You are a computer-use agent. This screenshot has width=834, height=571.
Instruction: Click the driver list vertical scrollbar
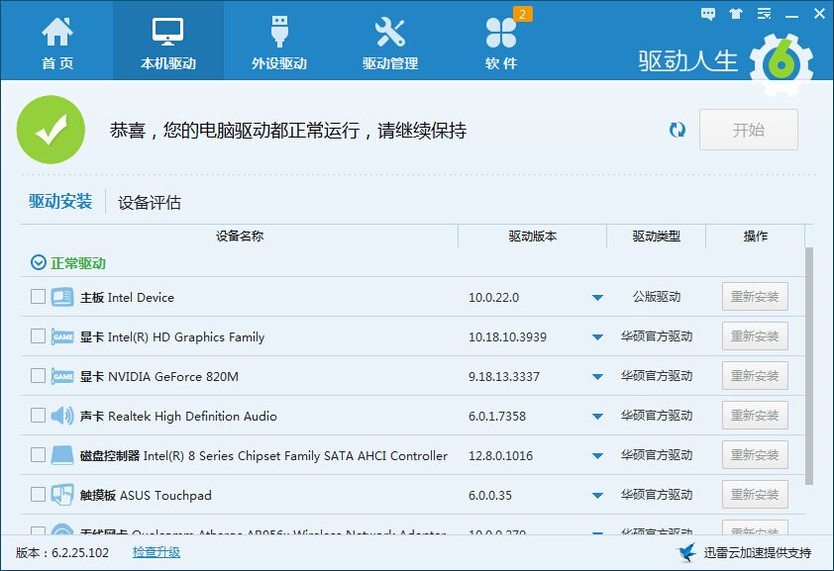point(809,366)
